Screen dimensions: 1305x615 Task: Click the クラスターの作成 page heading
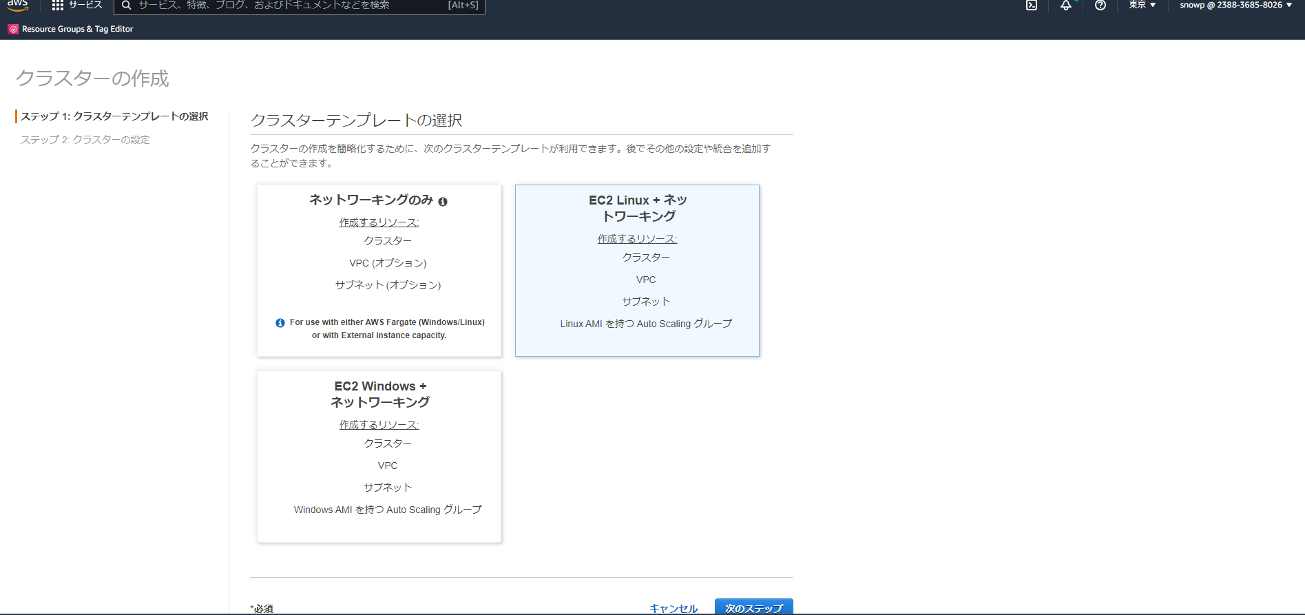(92, 79)
